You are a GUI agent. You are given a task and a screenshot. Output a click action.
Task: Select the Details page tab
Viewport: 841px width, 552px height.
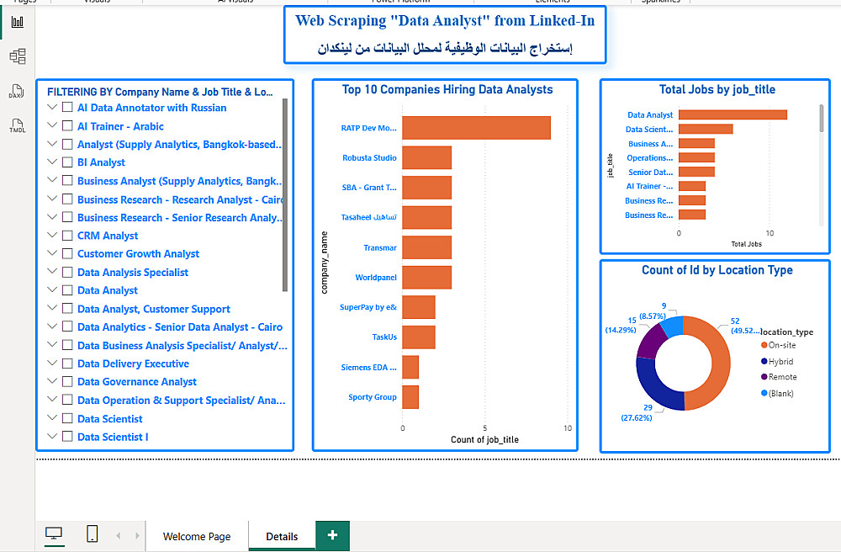pyautogui.click(x=282, y=536)
